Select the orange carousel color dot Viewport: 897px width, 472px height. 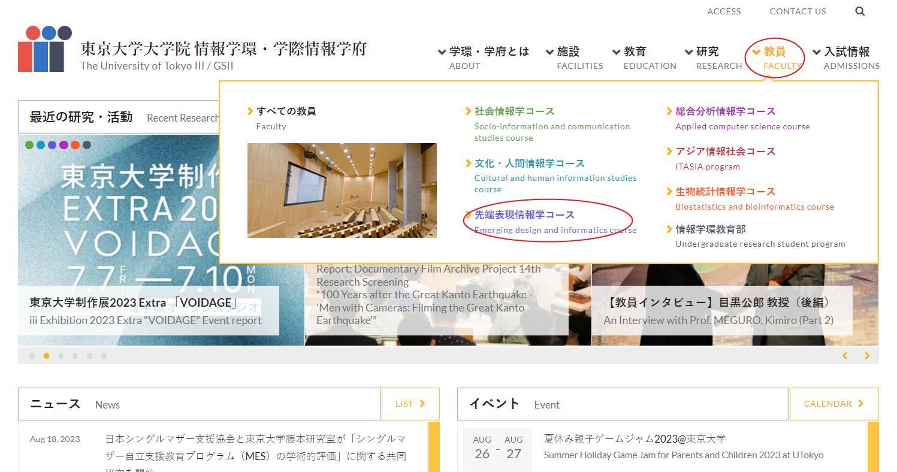(x=75, y=145)
